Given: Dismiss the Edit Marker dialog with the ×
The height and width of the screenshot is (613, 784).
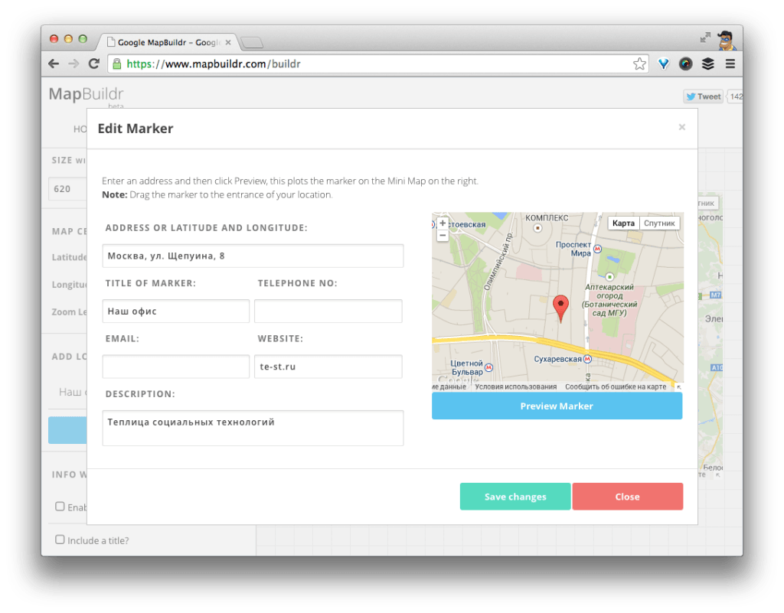Looking at the screenshot, I should (681, 127).
